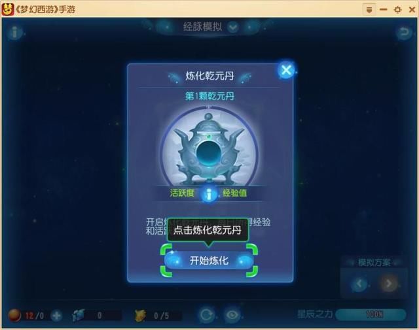Open the info icon between 活跃度 and 经验值
Screen dimensions: 419x330
[x=209, y=193]
